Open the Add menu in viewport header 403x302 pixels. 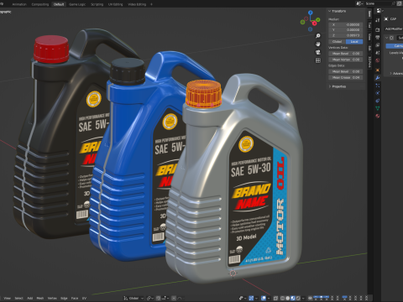[30, 298]
